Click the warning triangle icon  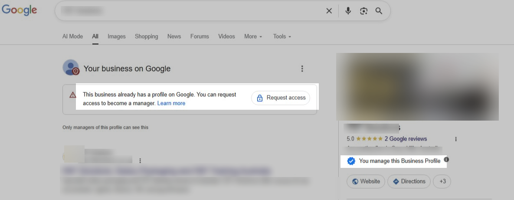[73, 95]
